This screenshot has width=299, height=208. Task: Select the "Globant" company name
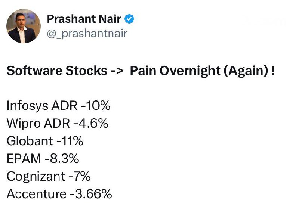click(30, 141)
